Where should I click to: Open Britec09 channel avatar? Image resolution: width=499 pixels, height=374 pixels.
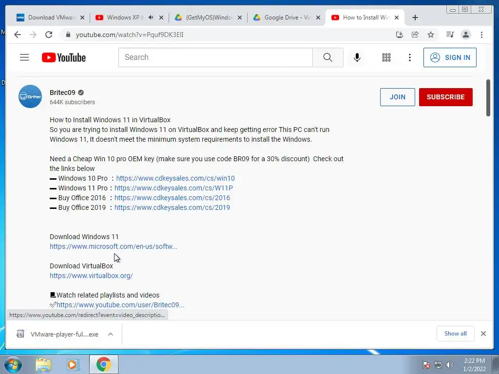pos(30,96)
